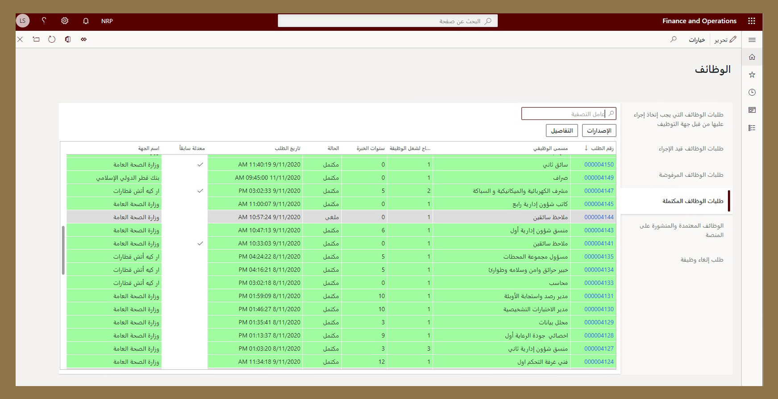The width and height of the screenshot is (778, 399).
Task: Toggle معدلة سابقاً cell for row 000004149
Action: click(184, 178)
